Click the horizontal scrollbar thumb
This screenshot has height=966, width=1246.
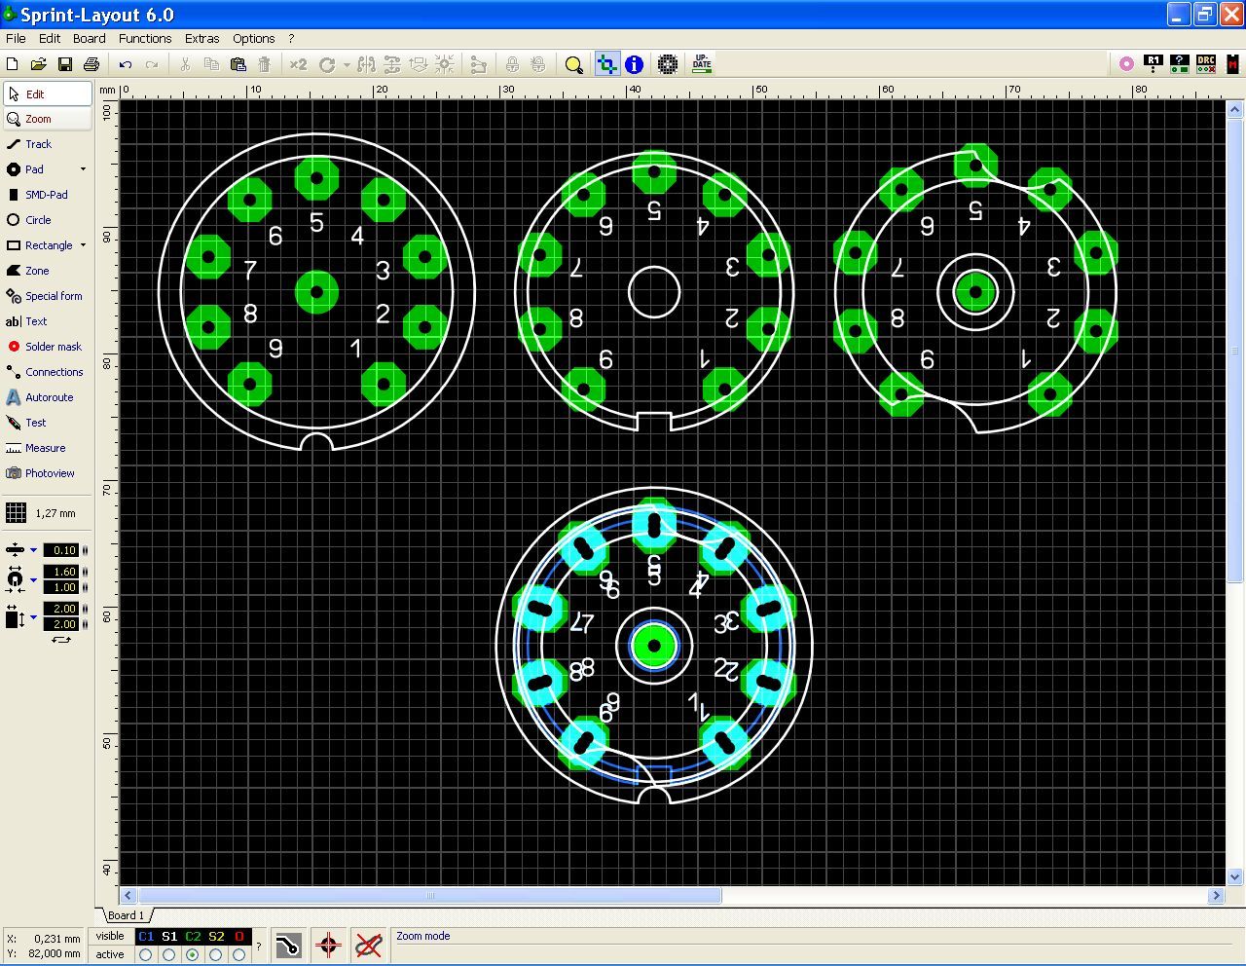point(429,896)
